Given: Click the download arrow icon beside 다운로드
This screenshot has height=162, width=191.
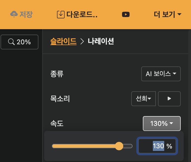Looking at the screenshot, I should [61, 14].
